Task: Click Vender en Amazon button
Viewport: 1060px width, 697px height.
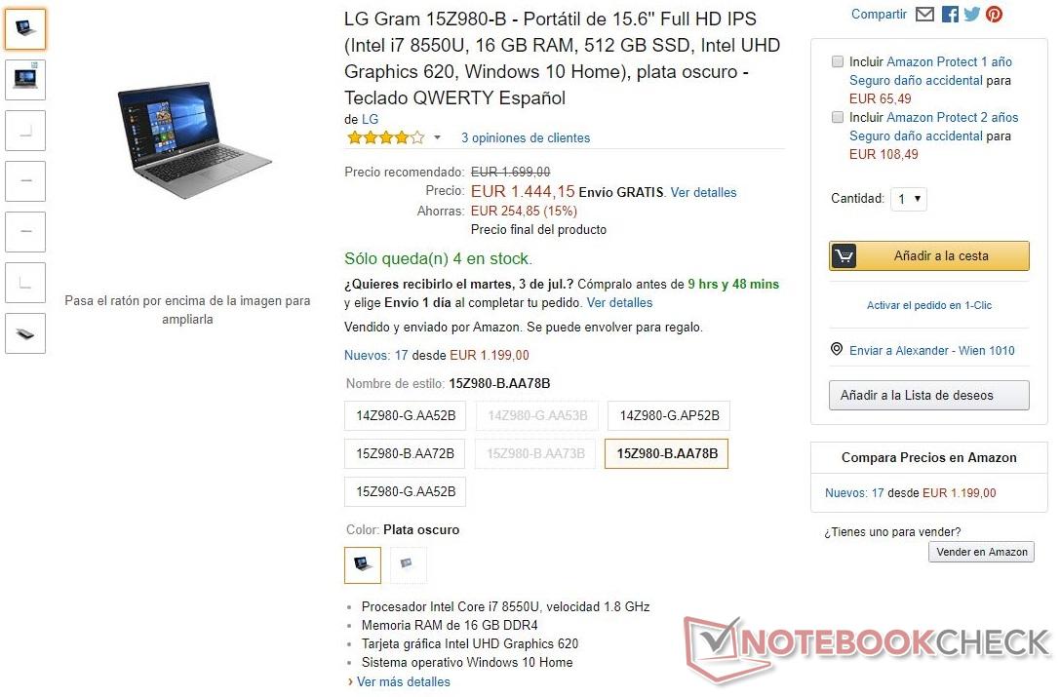Action: [x=982, y=552]
